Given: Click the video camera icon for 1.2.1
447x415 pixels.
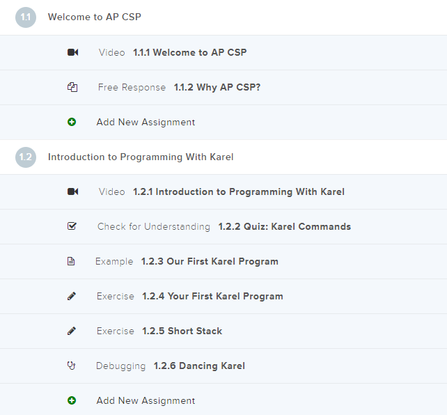Looking at the screenshot, I should click(x=72, y=191).
